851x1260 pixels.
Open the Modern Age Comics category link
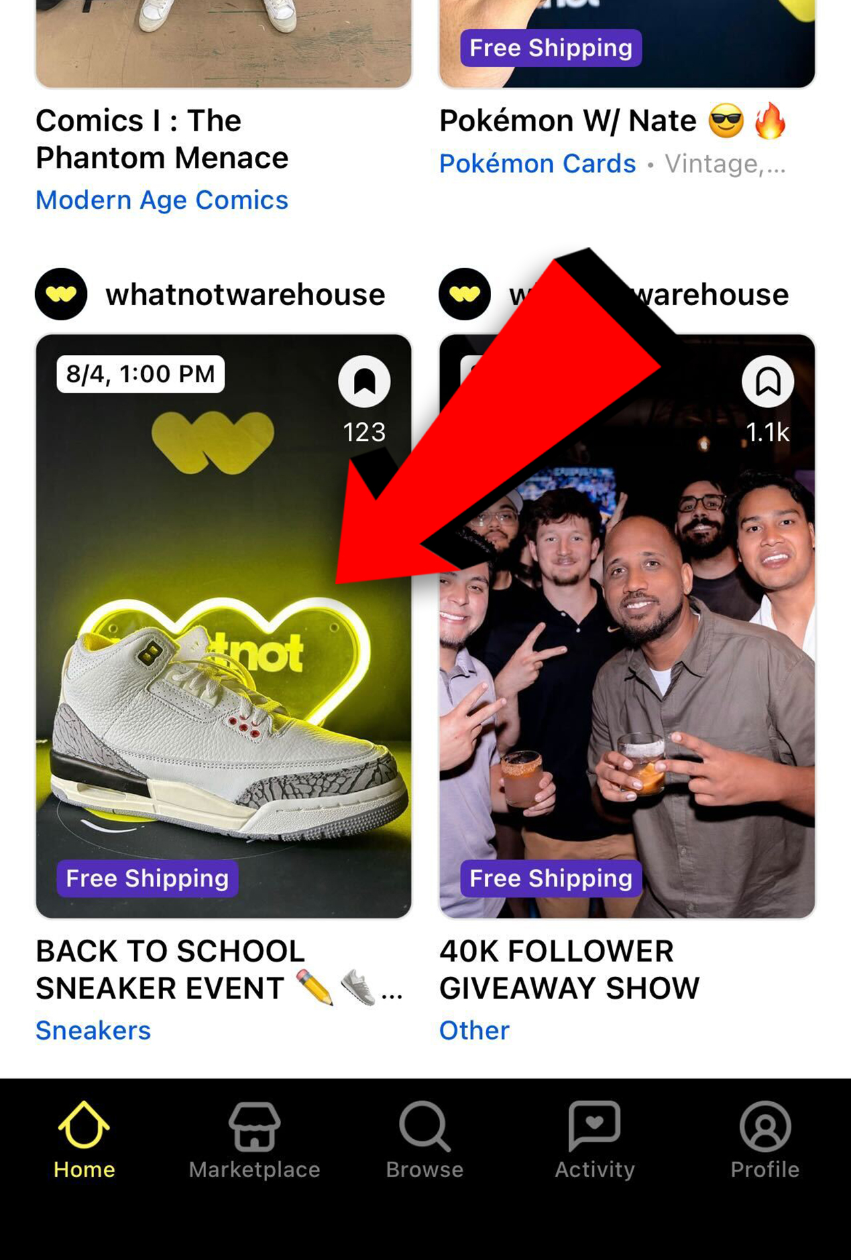click(x=162, y=200)
